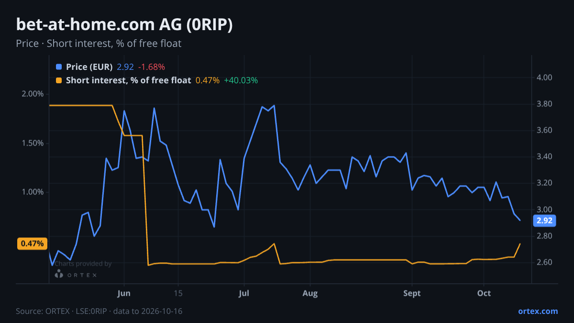The image size is (574, 323).
Task: Click the 15 x-axis label
Action: [x=178, y=293]
